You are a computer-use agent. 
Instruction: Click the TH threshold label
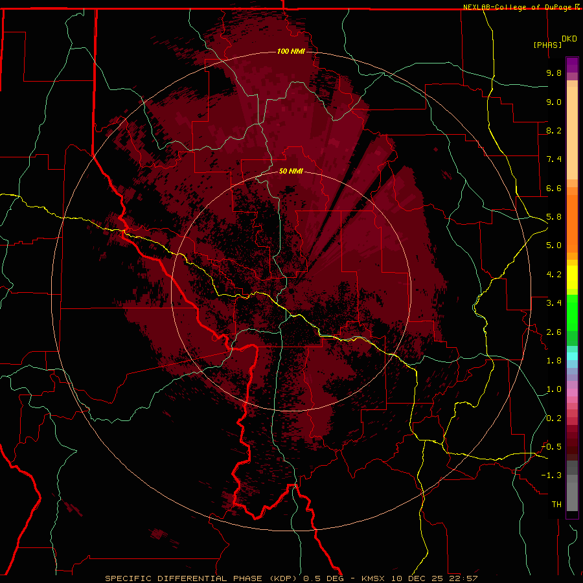tap(556, 505)
